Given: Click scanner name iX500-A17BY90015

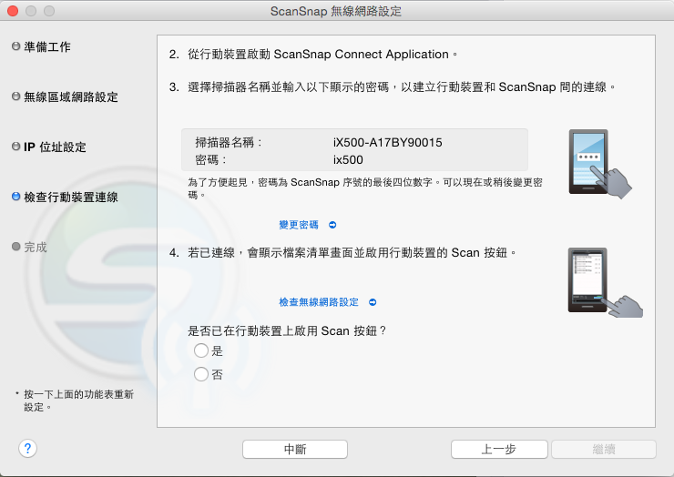Looking at the screenshot, I should coord(388,143).
